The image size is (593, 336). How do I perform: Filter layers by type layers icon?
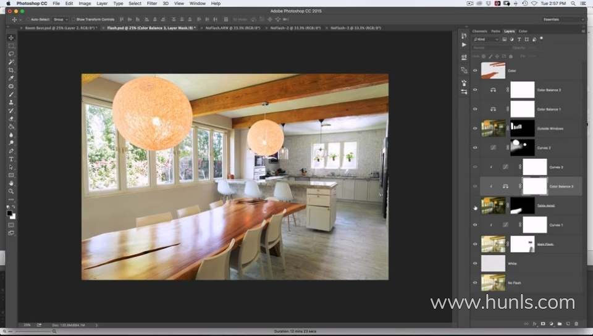519,40
